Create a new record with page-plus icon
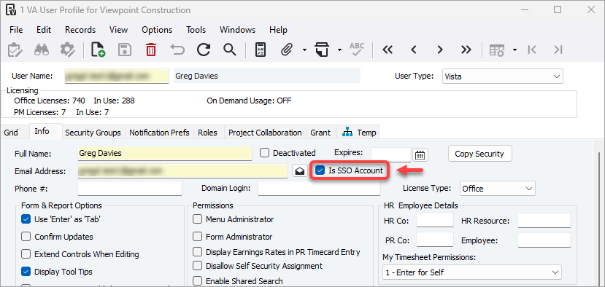 click(98, 50)
